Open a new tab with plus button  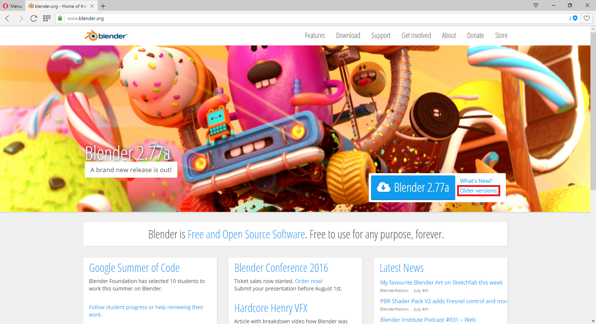pos(103,6)
